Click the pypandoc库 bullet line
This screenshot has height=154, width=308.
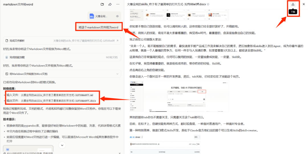(64, 126)
